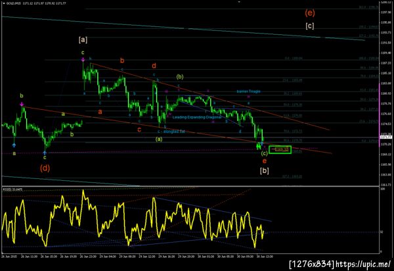394x271 pixels.
Task: Select the orange (e) wave label
Action: point(310,13)
